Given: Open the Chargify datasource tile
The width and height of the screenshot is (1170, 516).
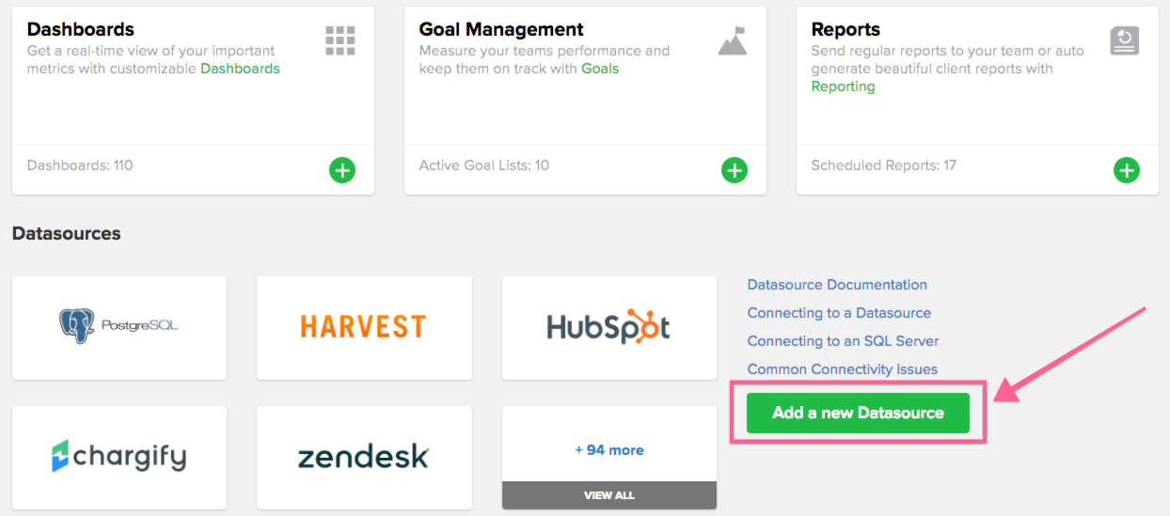Looking at the screenshot, I should click(119, 458).
